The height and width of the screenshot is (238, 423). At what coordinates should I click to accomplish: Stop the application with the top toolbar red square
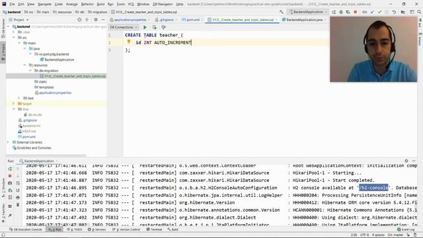[356, 12]
